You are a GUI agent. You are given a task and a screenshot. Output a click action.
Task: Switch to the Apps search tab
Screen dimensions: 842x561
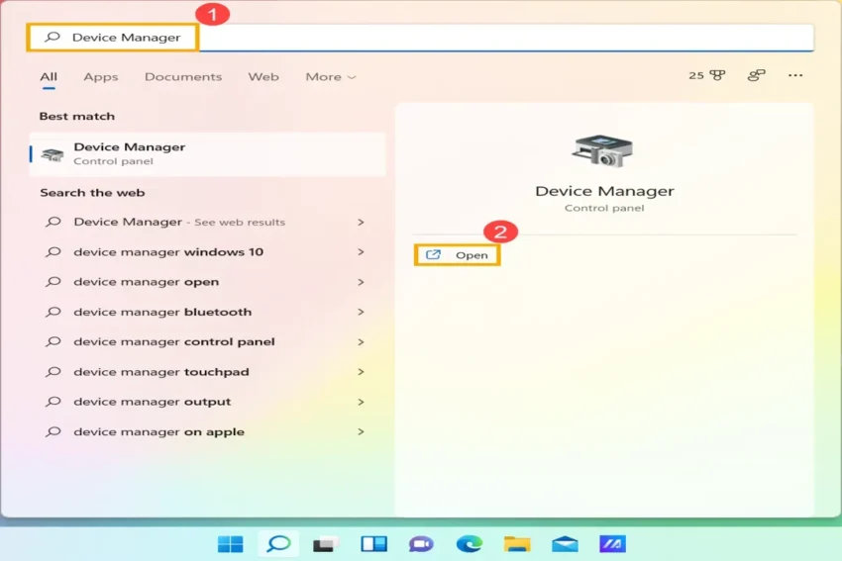click(100, 77)
